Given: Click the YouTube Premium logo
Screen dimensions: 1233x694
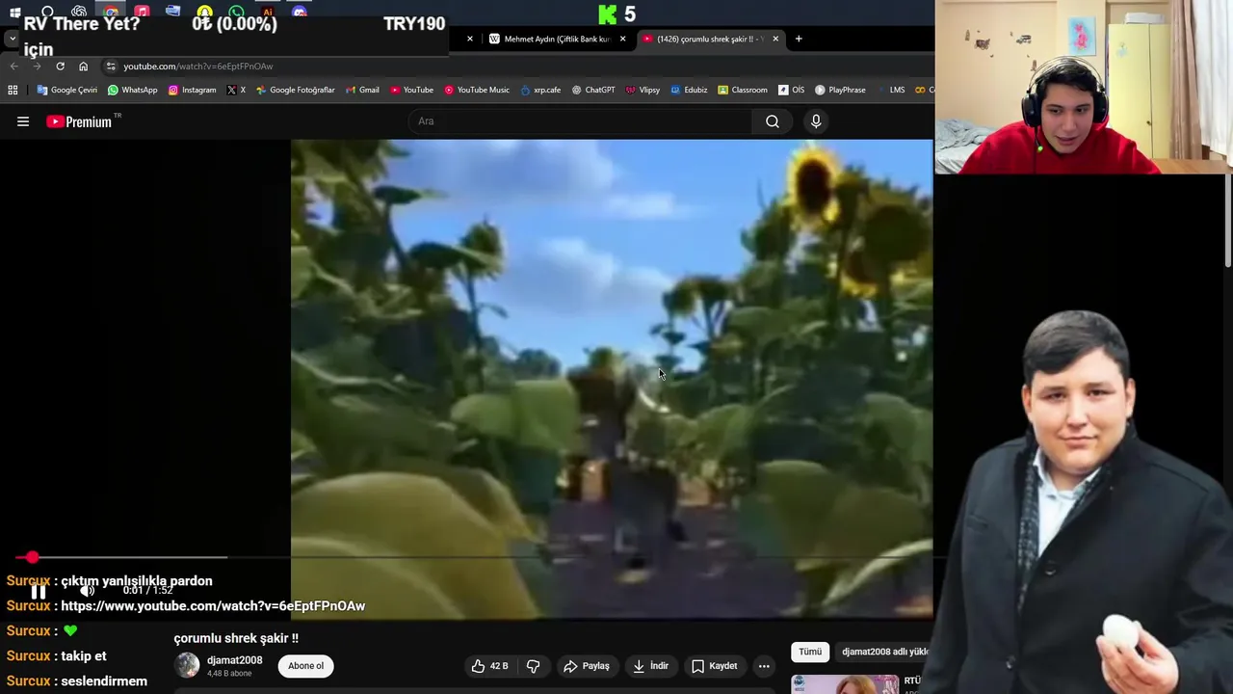Looking at the screenshot, I should [81, 121].
